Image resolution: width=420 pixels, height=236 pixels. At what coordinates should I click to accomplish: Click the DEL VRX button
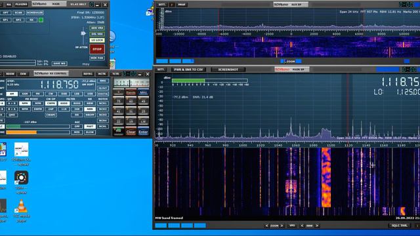(x=97, y=34)
